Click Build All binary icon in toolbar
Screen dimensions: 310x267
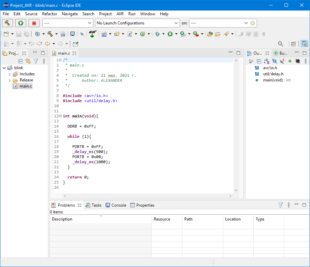pos(63,34)
